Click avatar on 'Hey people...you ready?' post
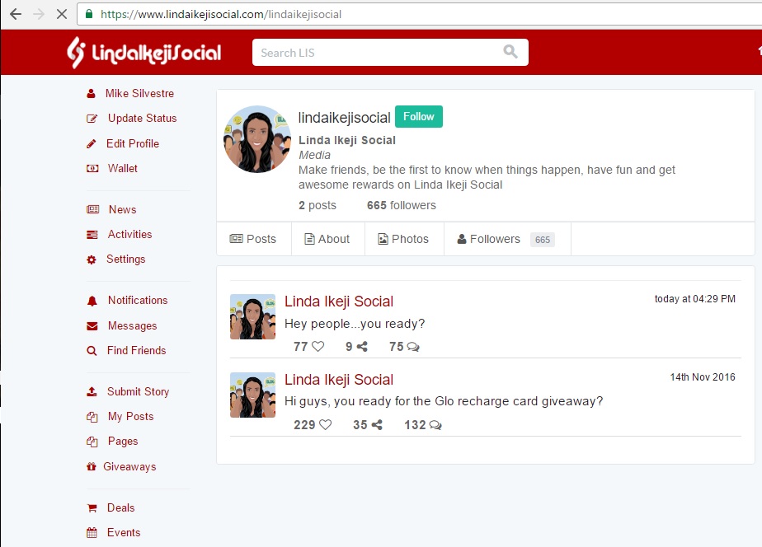This screenshot has height=547, width=762. (x=252, y=316)
